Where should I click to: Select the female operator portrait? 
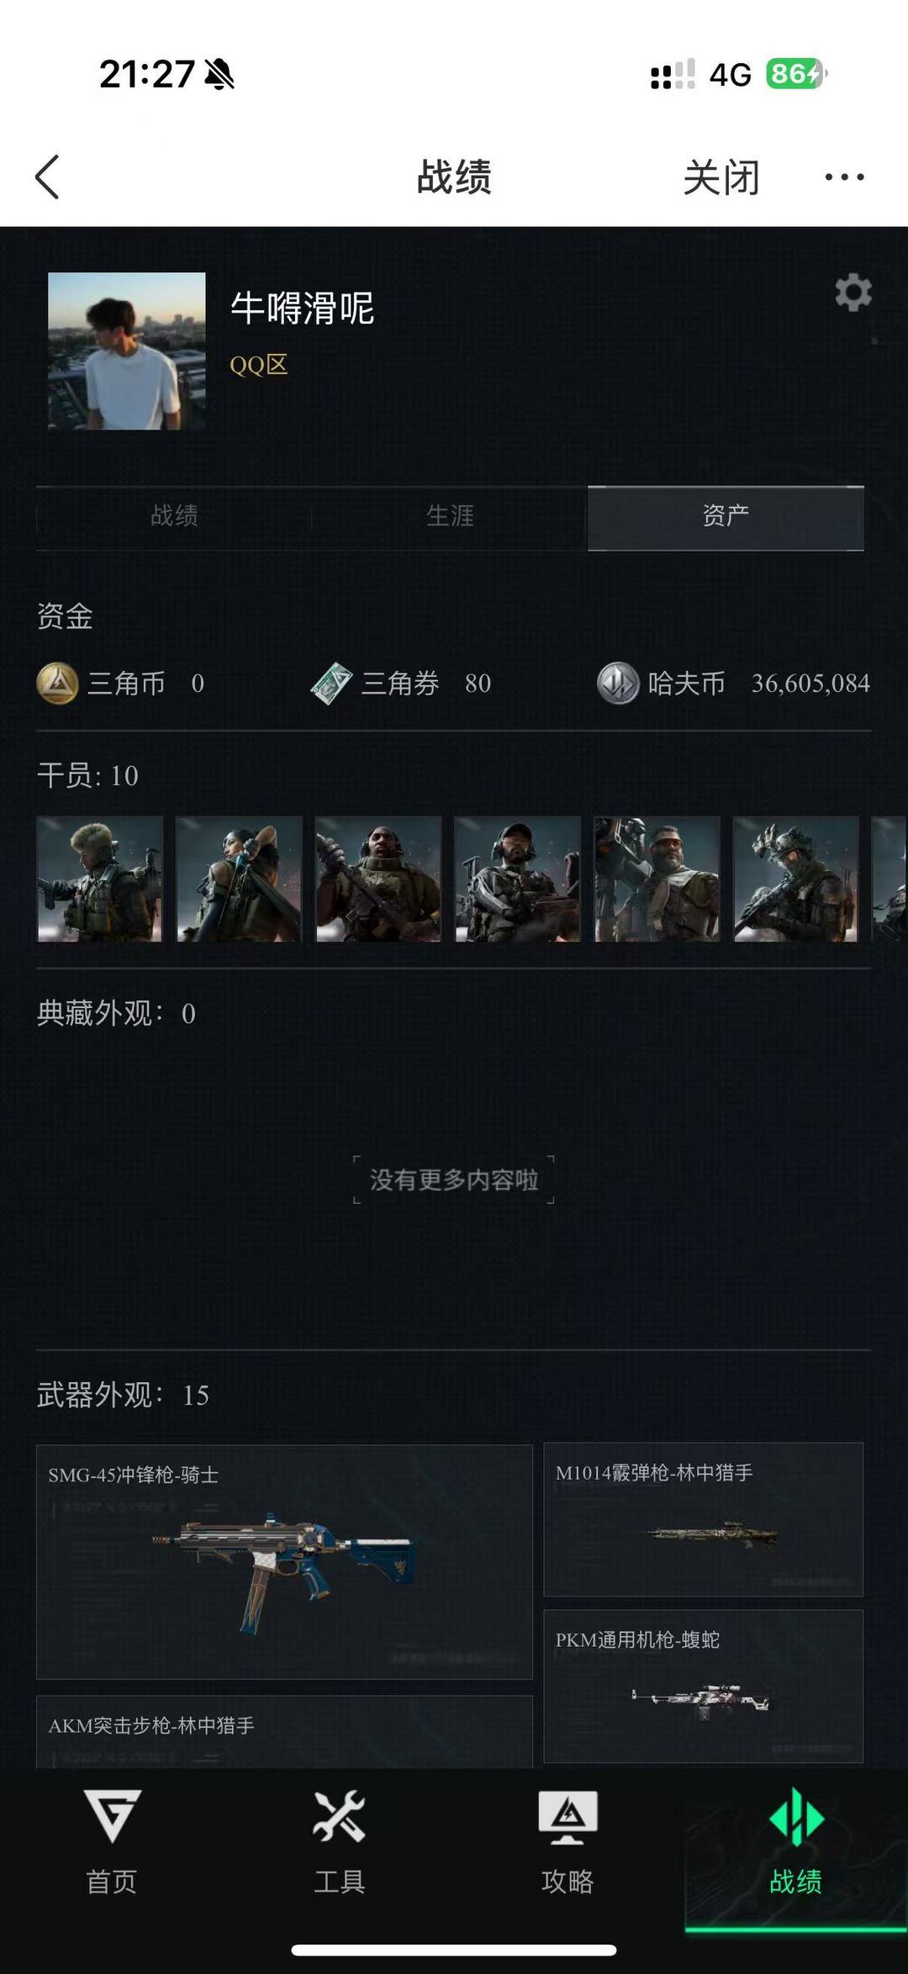coord(239,879)
